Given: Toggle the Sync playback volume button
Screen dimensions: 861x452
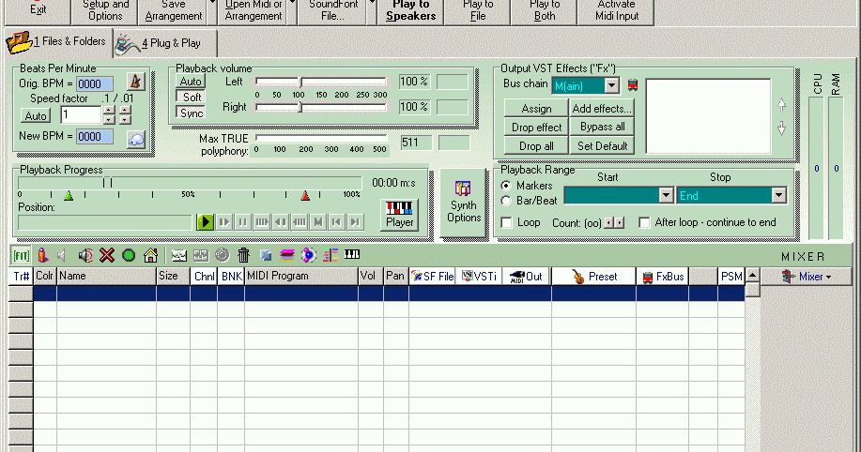Looking at the screenshot, I should [191, 113].
